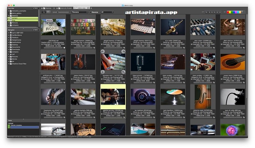The image size is (255, 148).
Task: Tag the aj-o-reilly saxophone photo checkbox
Action: click(184, 48)
